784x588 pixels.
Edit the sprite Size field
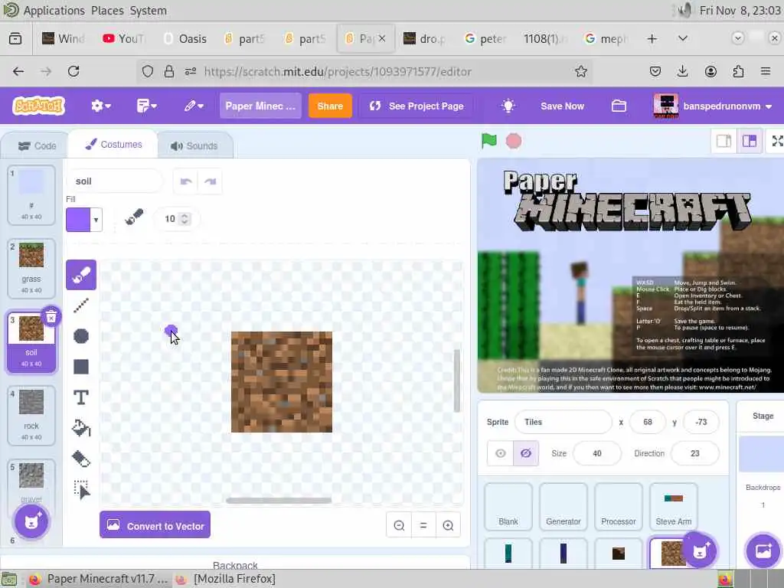(597, 453)
